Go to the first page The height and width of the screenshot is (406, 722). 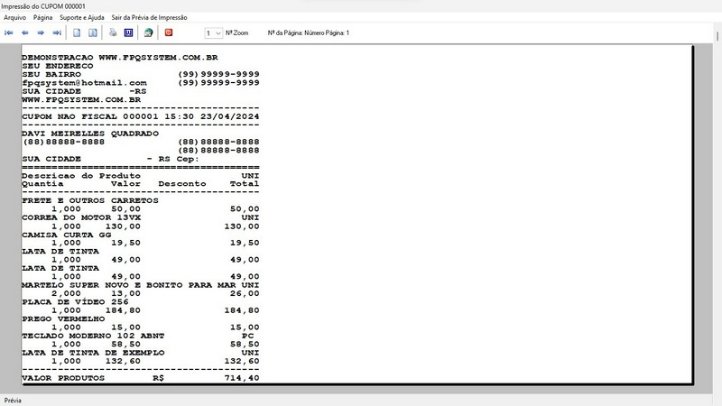tap(9, 32)
